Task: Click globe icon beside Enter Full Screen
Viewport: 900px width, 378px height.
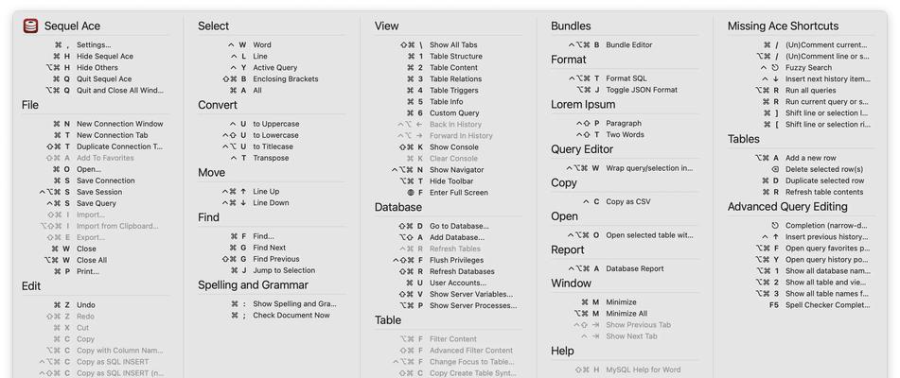Action: 411,193
